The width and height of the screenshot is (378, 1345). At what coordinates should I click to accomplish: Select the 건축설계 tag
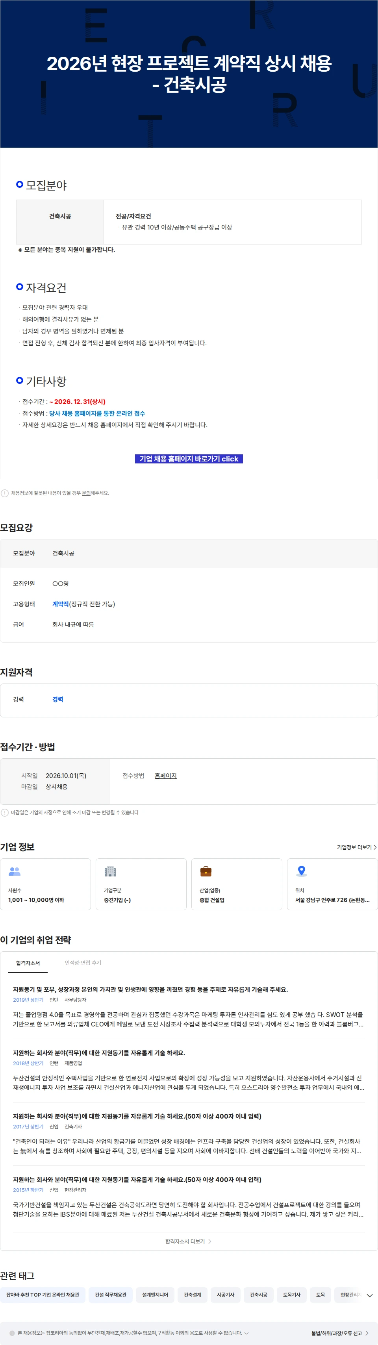pos(193,1294)
